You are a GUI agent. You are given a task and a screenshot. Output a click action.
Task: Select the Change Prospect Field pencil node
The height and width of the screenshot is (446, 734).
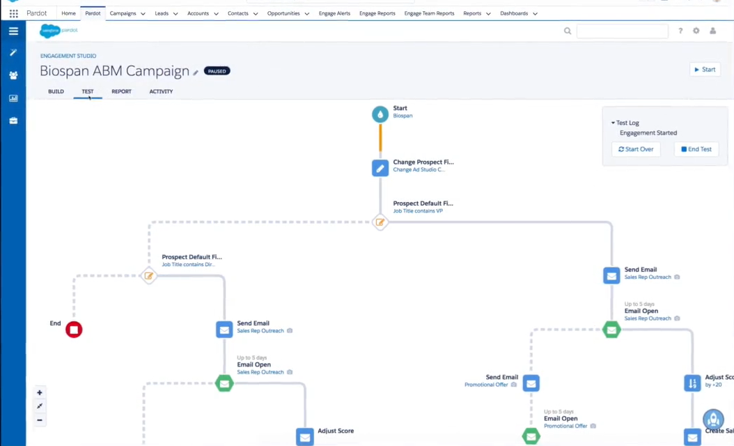pyautogui.click(x=380, y=168)
